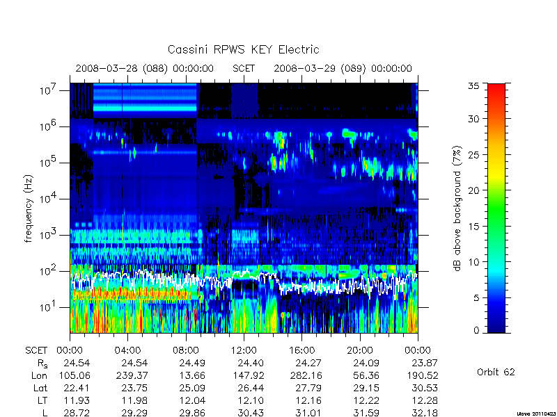Click the 'Orbit 62' label
Image resolution: width=557 pixels, height=417 pixels.
tap(496, 372)
